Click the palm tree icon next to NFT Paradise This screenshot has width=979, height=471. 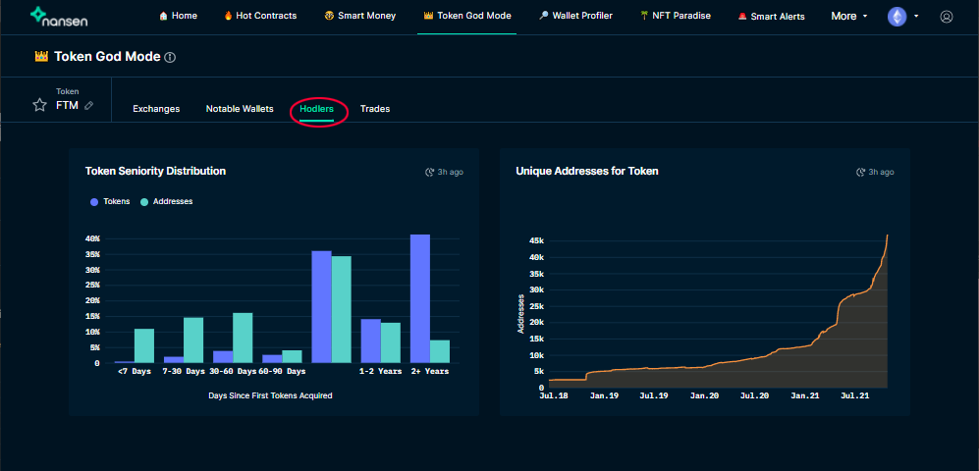tap(644, 16)
